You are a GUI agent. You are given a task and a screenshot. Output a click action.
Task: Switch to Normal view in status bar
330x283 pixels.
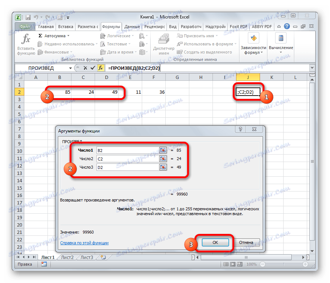point(226,264)
